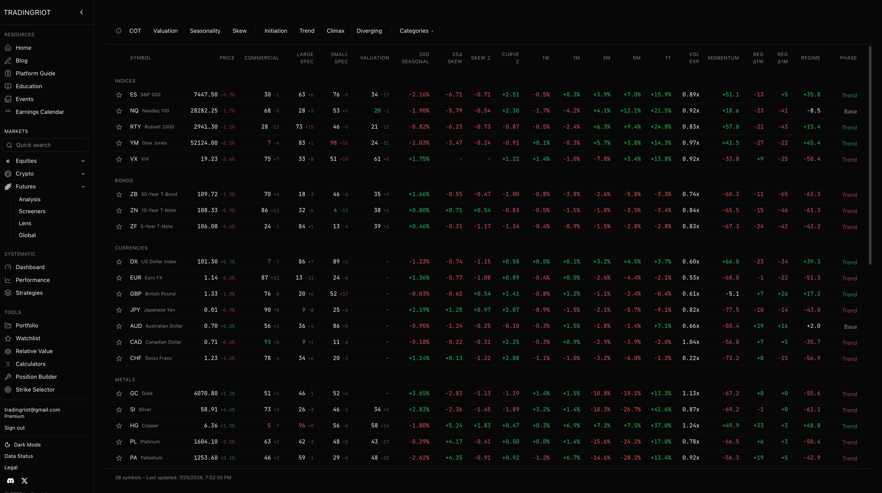The width and height of the screenshot is (882, 493).
Task: Open Futures Lens submenu item
Action: point(25,223)
